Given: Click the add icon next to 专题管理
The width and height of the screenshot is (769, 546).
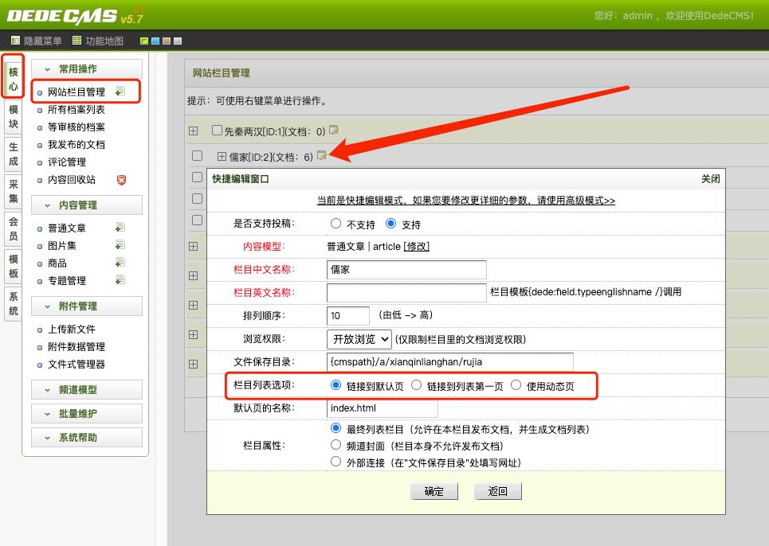Looking at the screenshot, I should 120,280.
